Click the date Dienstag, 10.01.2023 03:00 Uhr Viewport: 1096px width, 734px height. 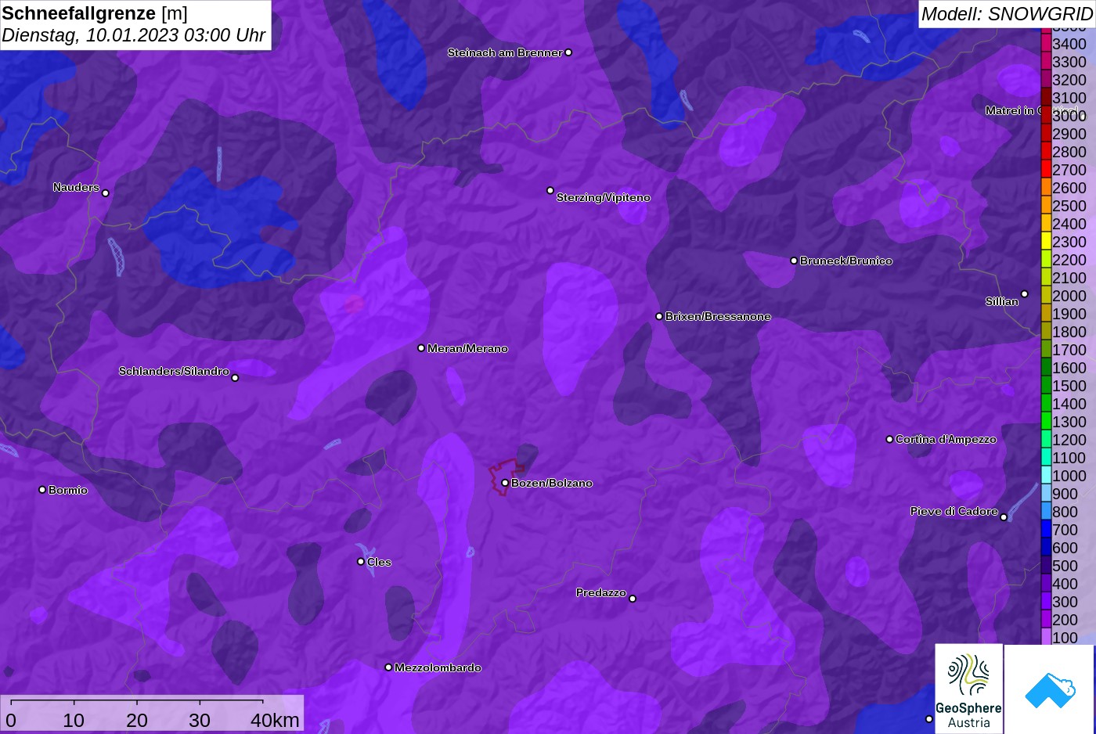(134, 35)
